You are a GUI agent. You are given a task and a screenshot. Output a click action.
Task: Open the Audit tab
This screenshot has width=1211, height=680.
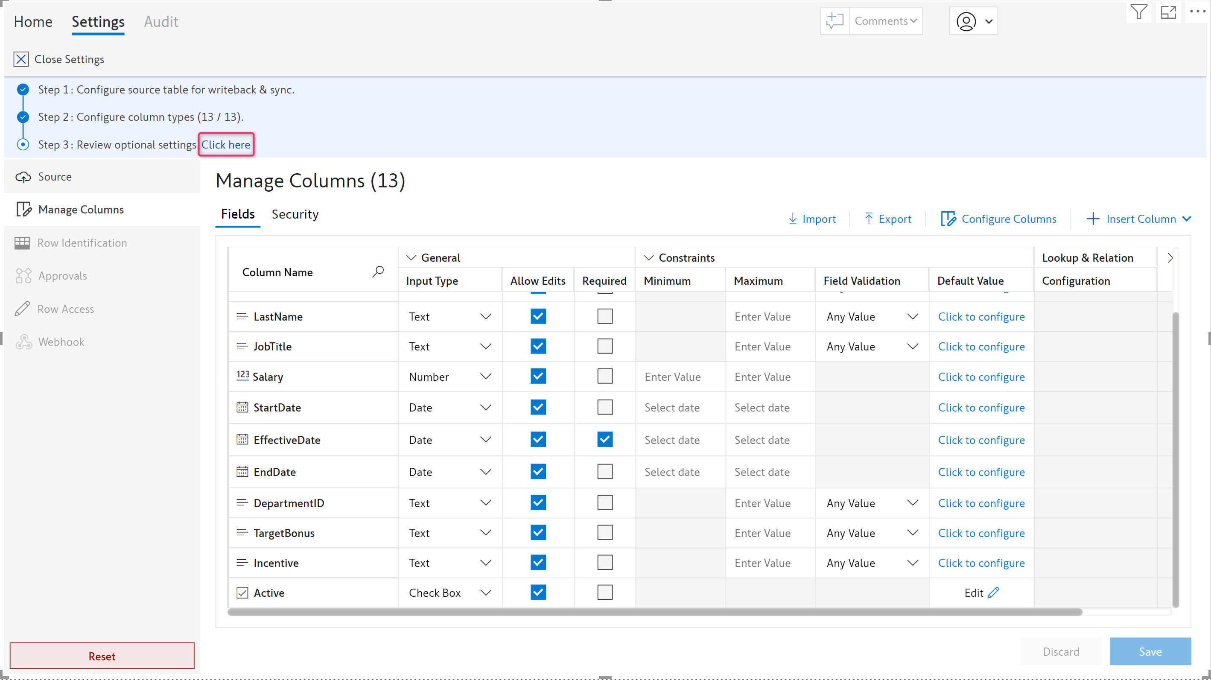[161, 22]
